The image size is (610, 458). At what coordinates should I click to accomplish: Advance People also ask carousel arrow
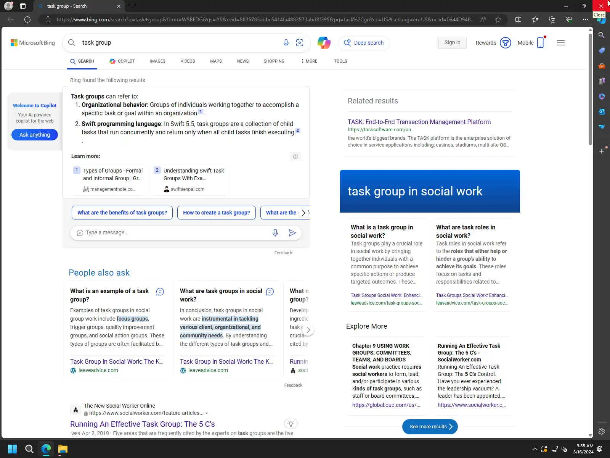(308, 330)
